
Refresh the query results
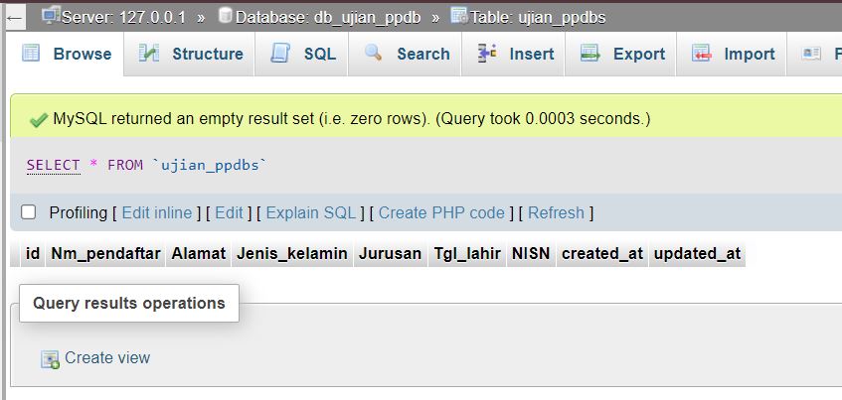(x=556, y=212)
